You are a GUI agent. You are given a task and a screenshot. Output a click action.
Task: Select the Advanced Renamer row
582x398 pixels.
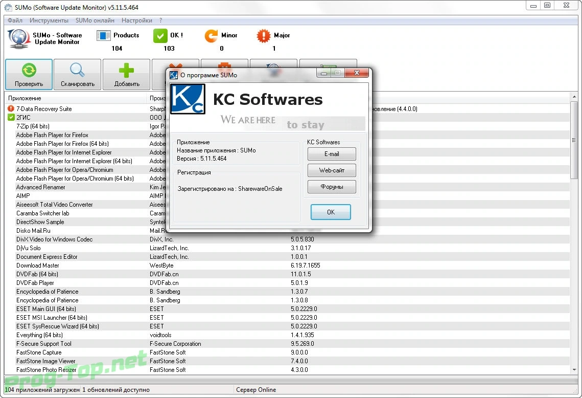288,187
